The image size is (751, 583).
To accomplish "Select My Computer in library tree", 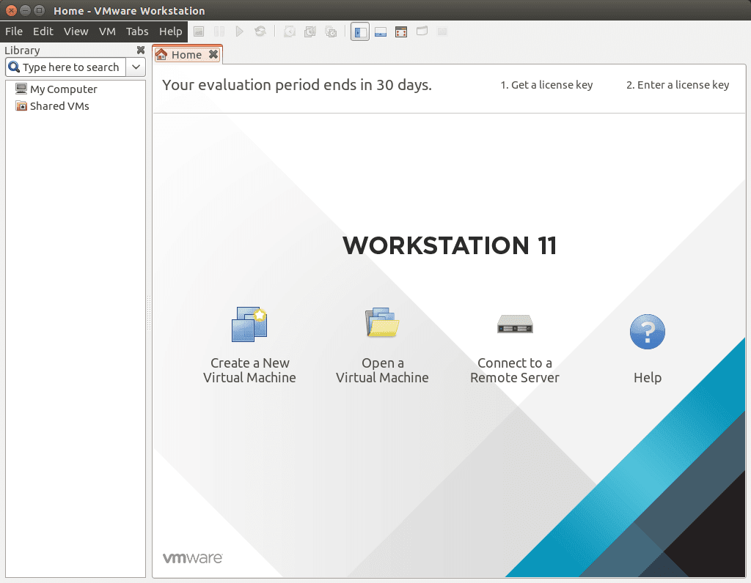I will click(56, 89).
